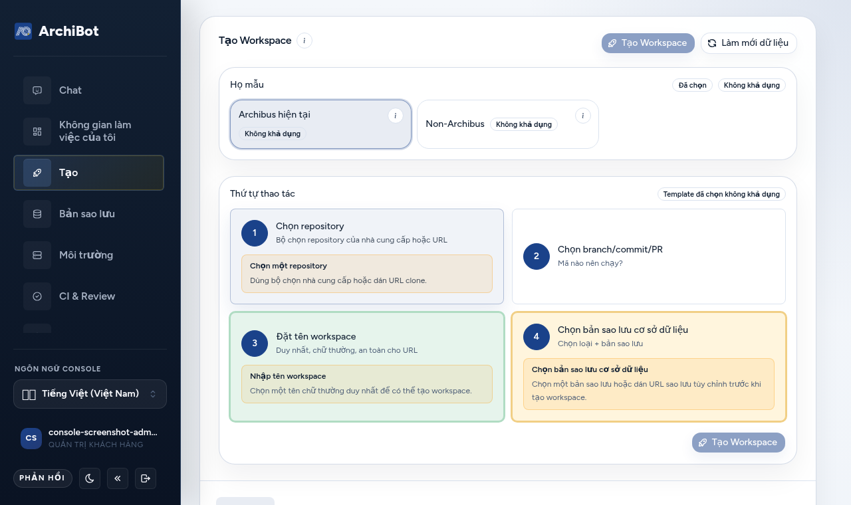
Task: Navigate to Môi trường
Action: (x=88, y=255)
